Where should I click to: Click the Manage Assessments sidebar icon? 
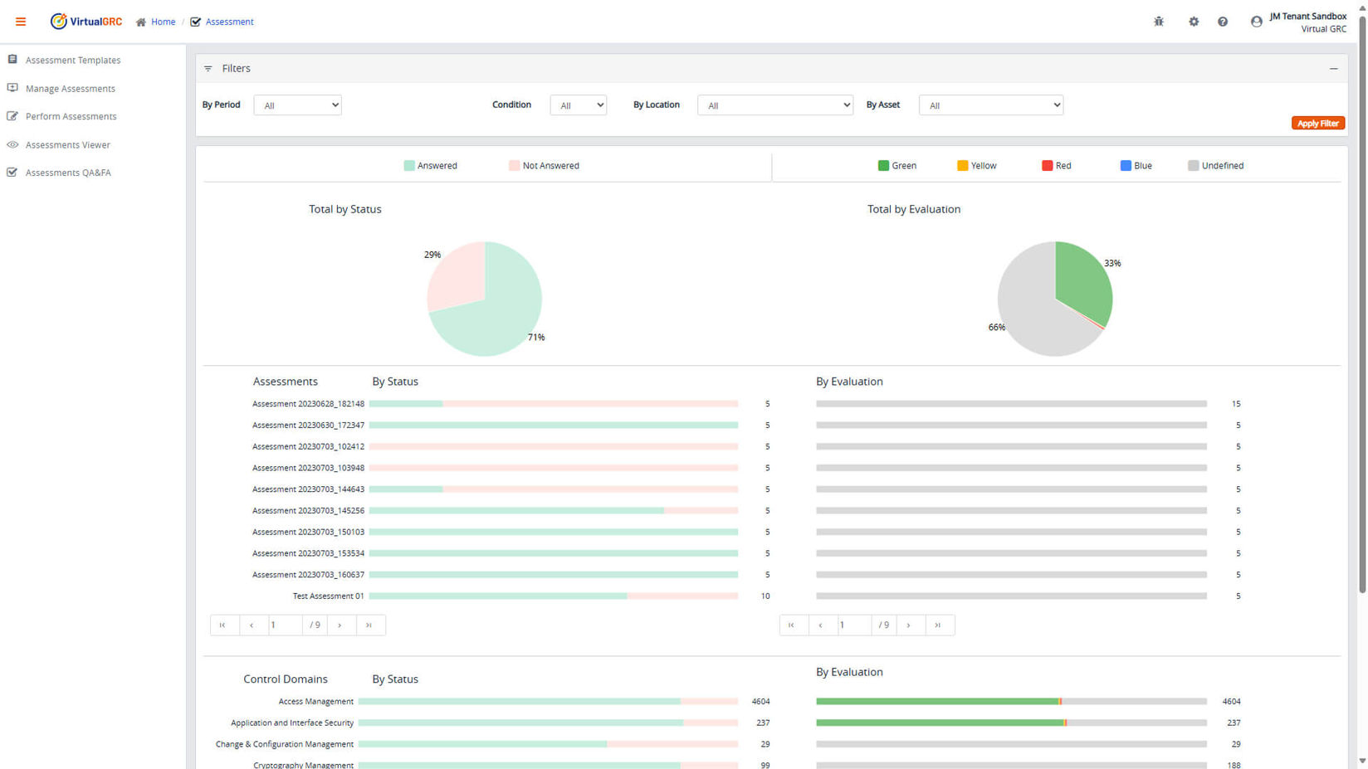tap(12, 88)
